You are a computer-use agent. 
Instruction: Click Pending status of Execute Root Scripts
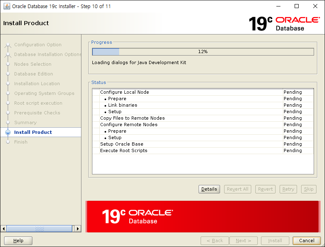pos(293,150)
